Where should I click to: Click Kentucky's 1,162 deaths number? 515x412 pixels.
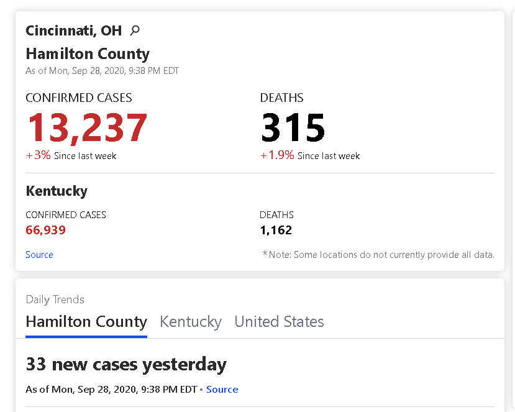pos(276,230)
